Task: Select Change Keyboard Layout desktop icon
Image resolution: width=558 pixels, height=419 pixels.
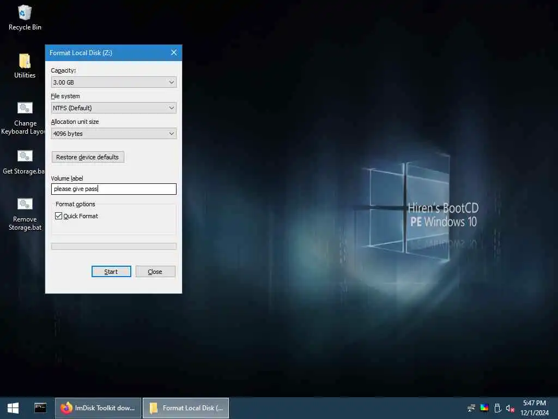Action: point(23,118)
